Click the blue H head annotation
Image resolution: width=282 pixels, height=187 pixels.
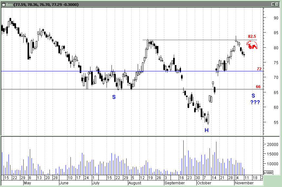(x=207, y=130)
